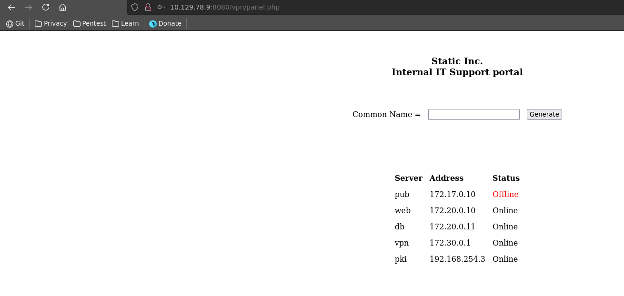This screenshot has height=296, width=624.
Task: Click the browser back arrow
Action: 11,7
